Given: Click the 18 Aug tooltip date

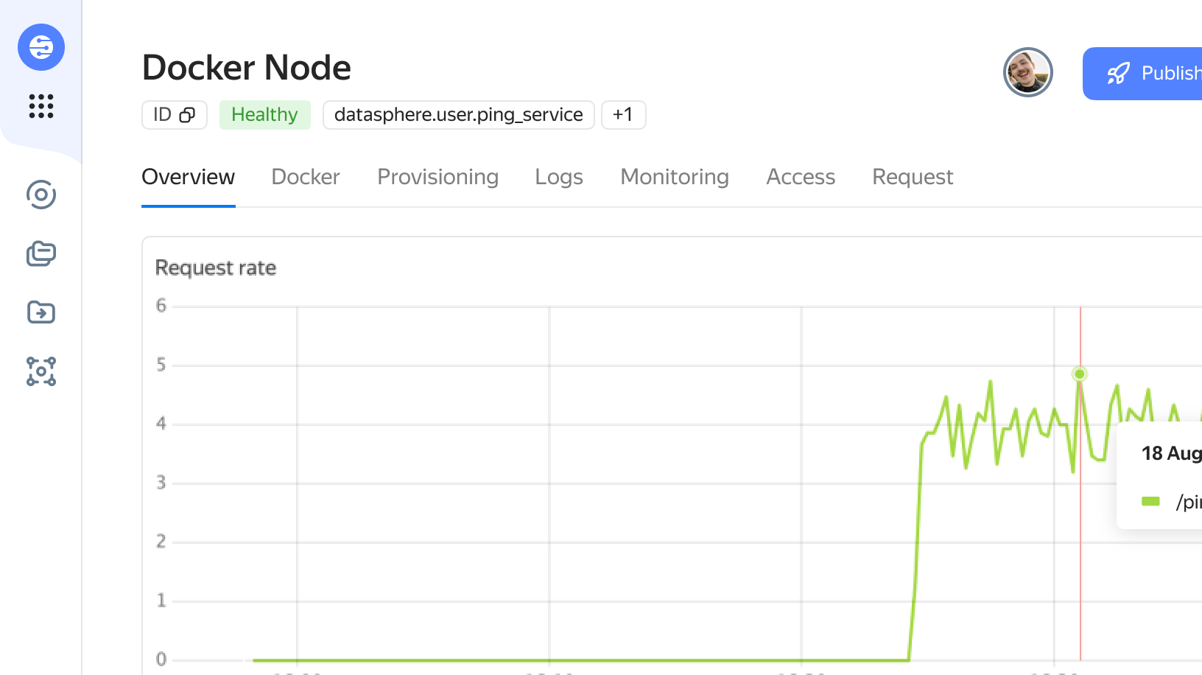Looking at the screenshot, I should pos(1172,453).
